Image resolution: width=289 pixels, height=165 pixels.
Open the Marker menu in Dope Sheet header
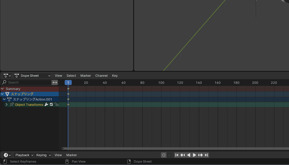pyautogui.click(x=85, y=76)
